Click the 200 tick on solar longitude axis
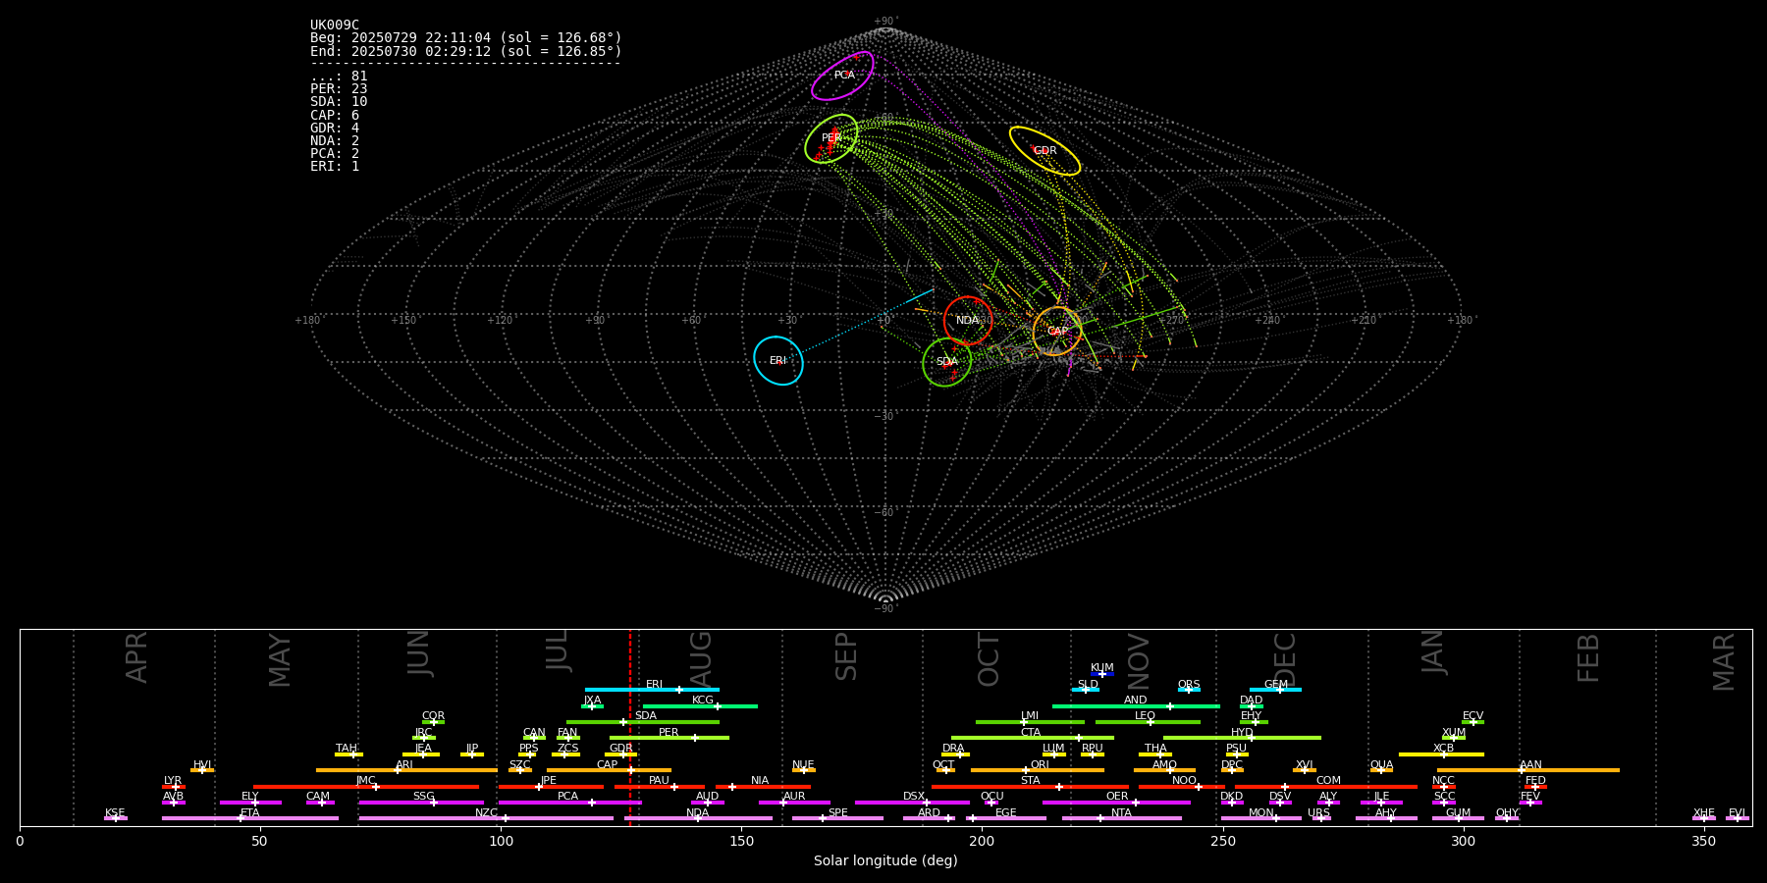The image size is (1767, 883). 982,841
